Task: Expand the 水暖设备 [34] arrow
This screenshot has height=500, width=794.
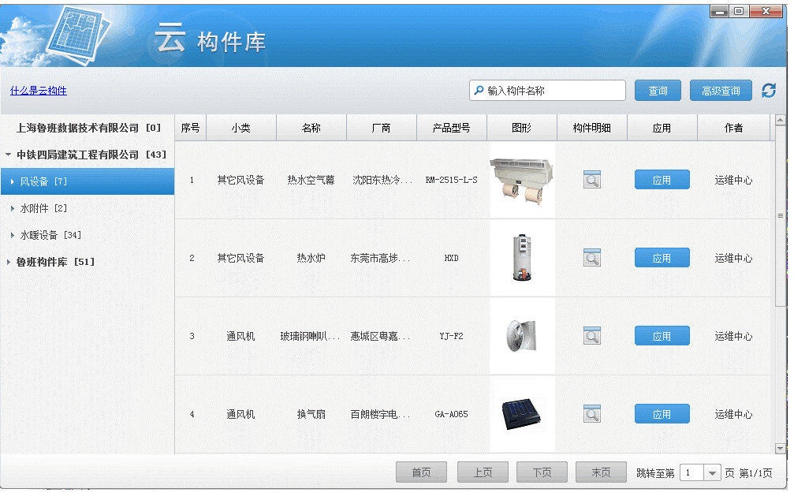Action: tap(12, 235)
